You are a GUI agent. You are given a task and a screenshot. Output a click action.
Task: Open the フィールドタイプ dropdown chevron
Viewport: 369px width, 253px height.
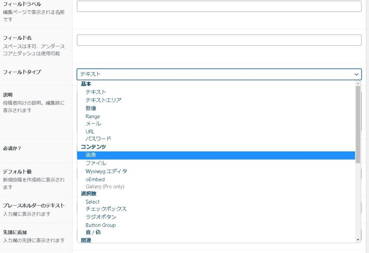coord(356,74)
